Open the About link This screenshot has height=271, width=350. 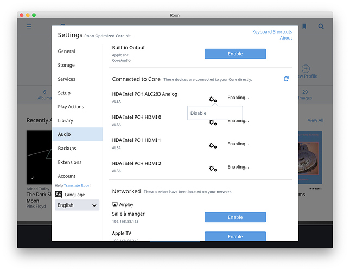pyautogui.click(x=286, y=38)
